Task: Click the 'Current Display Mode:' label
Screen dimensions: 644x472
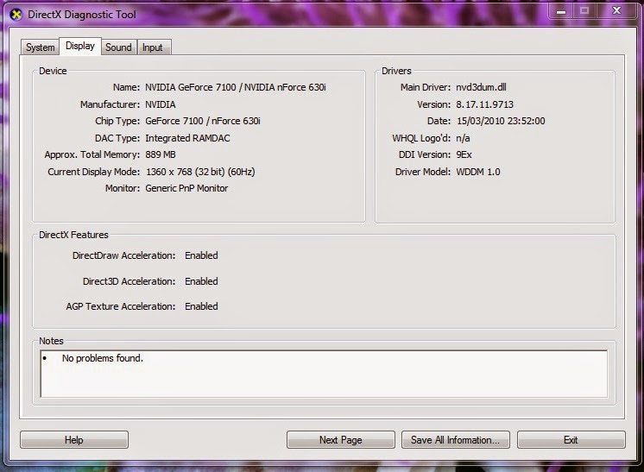Action: [x=93, y=172]
